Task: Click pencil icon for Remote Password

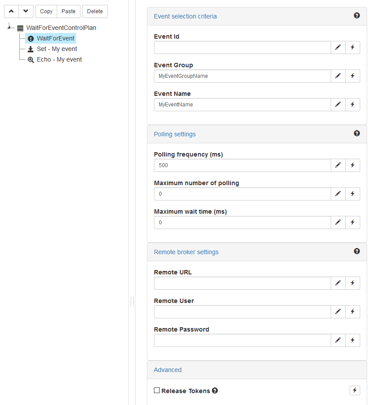Action: (x=338, y=340)
